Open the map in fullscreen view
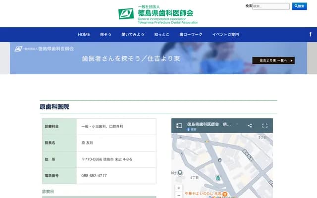Screen dimensions: 317x198 click(265, 126)
